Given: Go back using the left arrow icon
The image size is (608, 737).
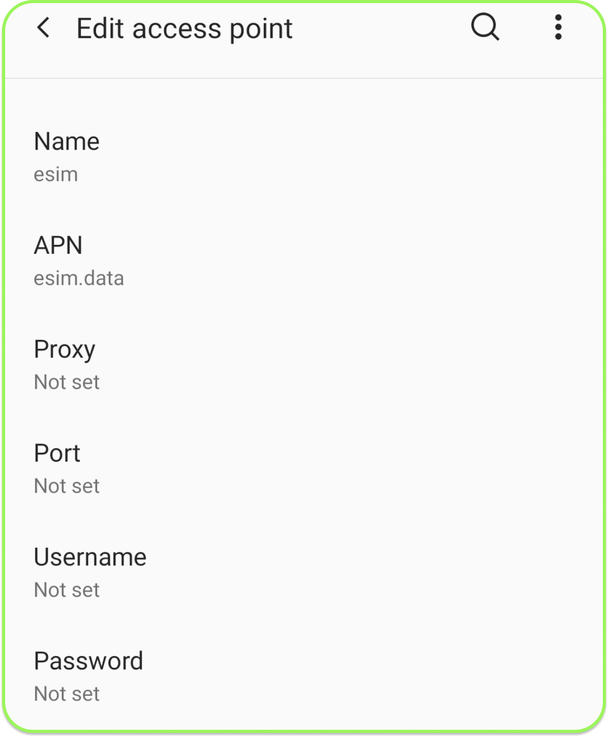Looking at the screenshot, I should 44,28.
